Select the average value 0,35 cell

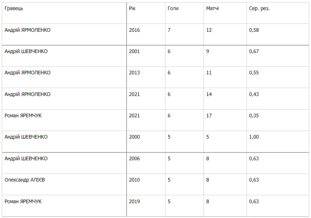(x=254, y=115)
